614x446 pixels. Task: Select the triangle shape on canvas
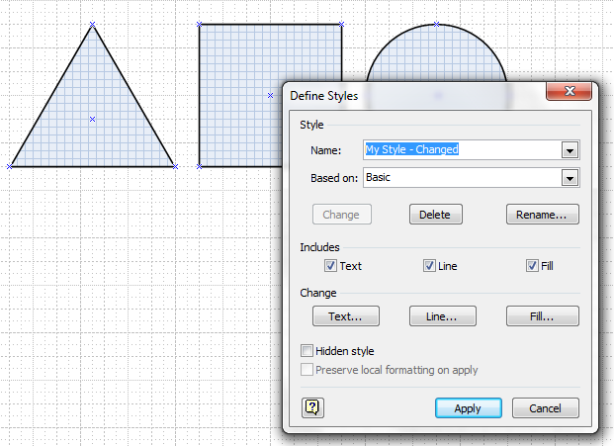click(x=92, y=119)
